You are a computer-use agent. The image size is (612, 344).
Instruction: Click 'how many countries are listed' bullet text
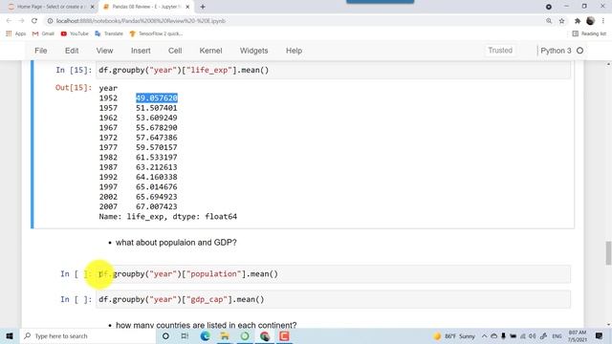coord(207,325)
